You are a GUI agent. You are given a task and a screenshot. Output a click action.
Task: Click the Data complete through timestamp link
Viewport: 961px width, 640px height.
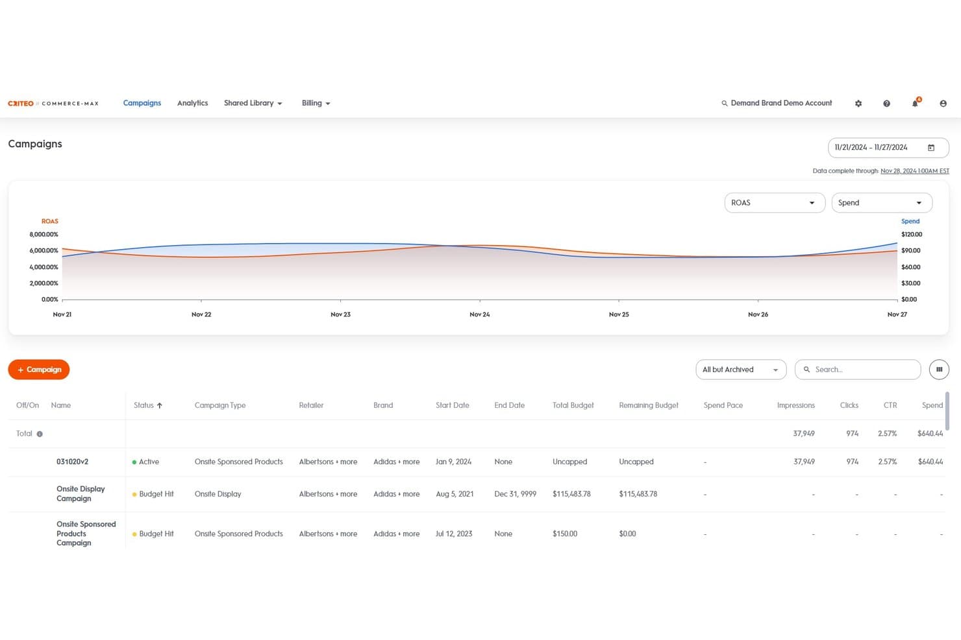pyautogui.click(x=915, y=171)
